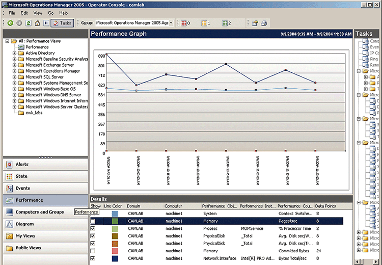Click the yellow warning state counter icon
This screenshot has height=265, width=382.
pos(204,23)
